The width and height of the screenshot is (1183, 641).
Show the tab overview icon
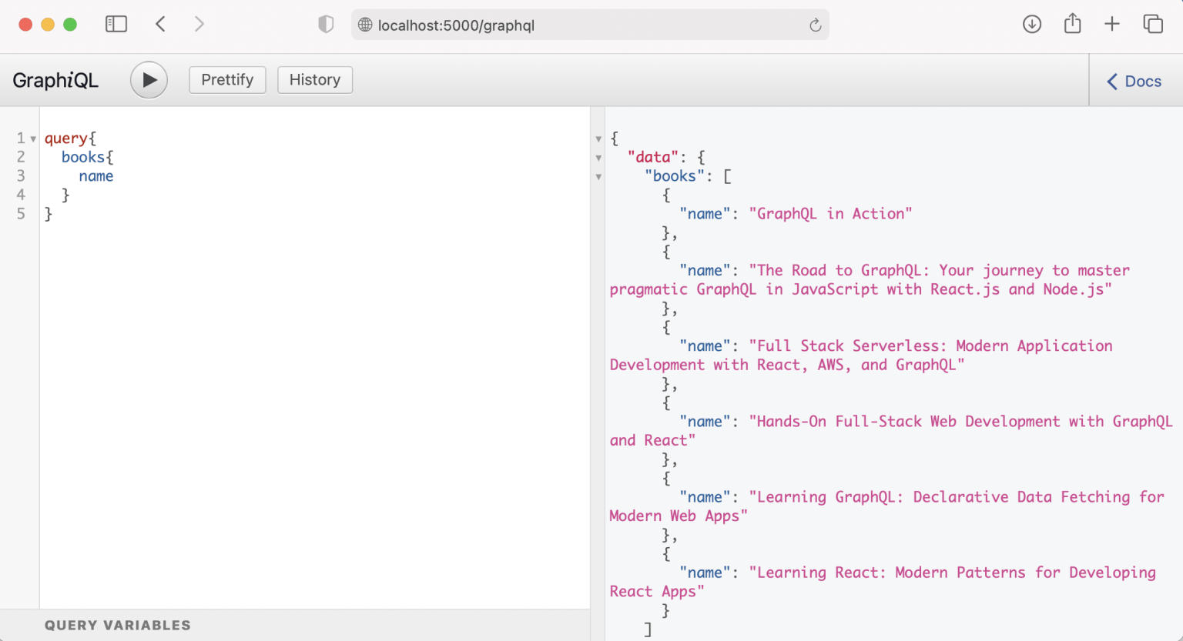pos(1153,25)
